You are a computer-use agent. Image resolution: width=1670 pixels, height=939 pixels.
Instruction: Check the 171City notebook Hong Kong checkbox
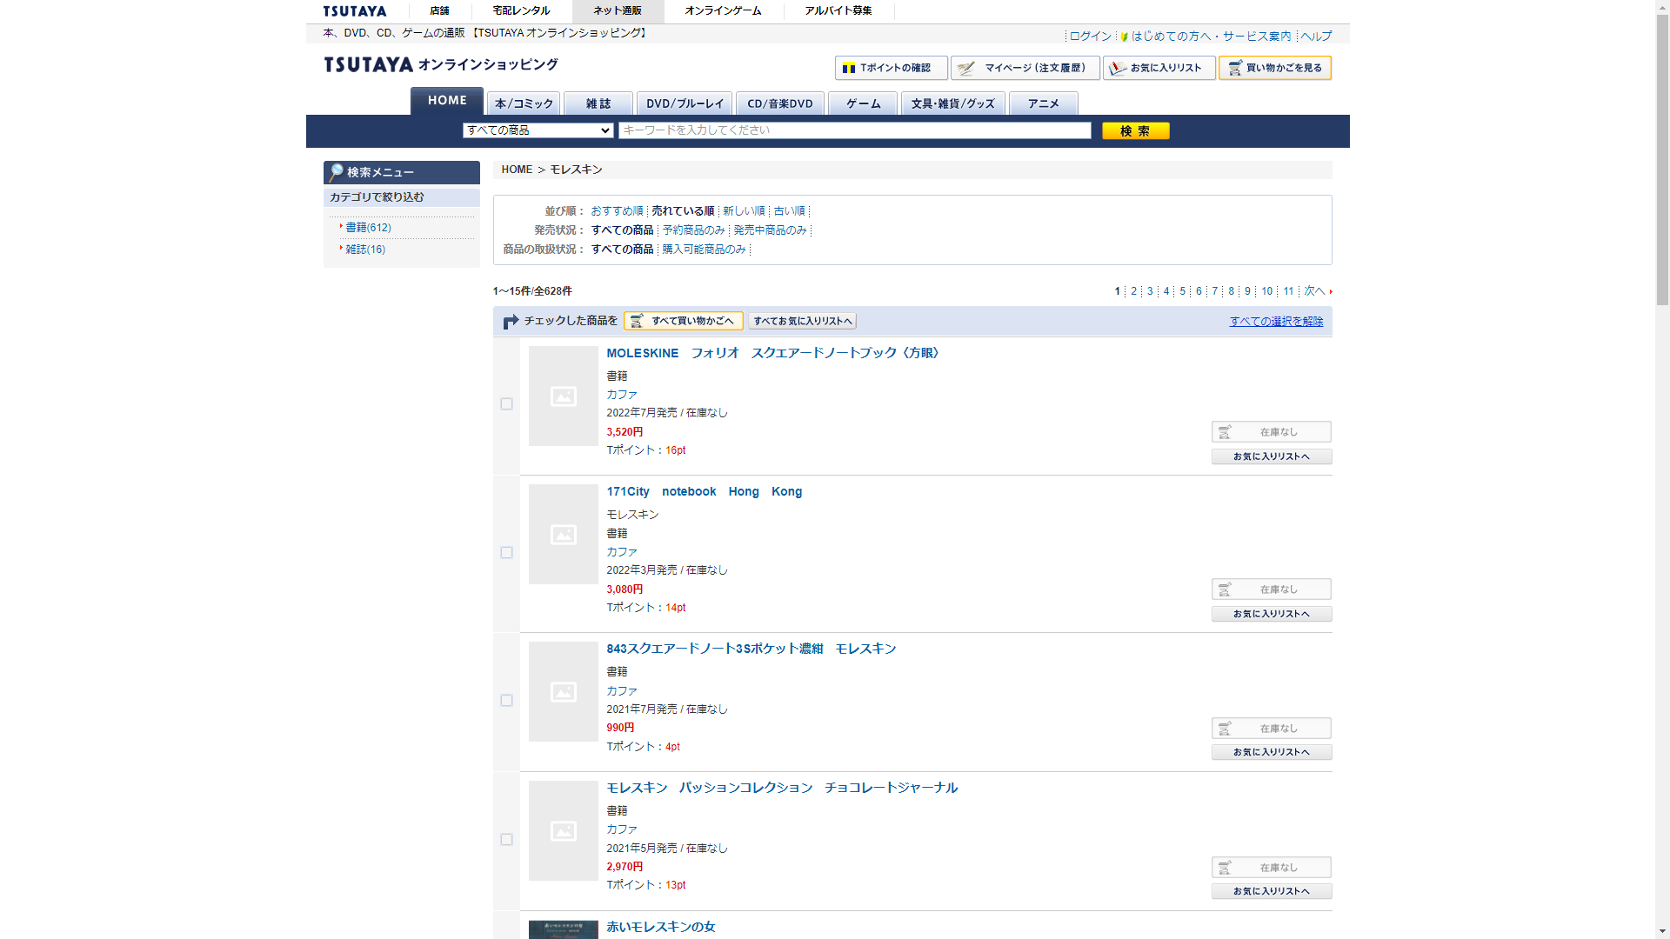click(x=506, y=553)
